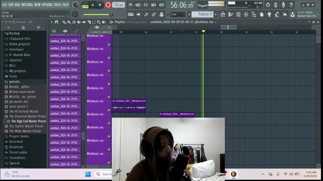Open playlist options menu arrow
The width and height of the screenshot is (323, 181).
51,22
